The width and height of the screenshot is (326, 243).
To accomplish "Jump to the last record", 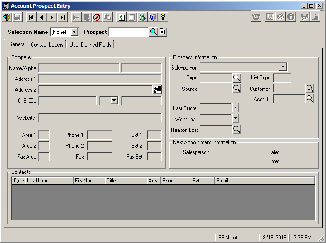I will coord(63,17).
